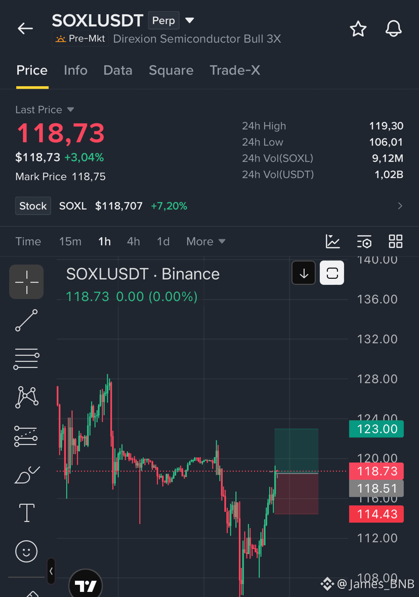Select the 4h interval
The height and width of the screenshot is (597, 419).
[134, 241]
